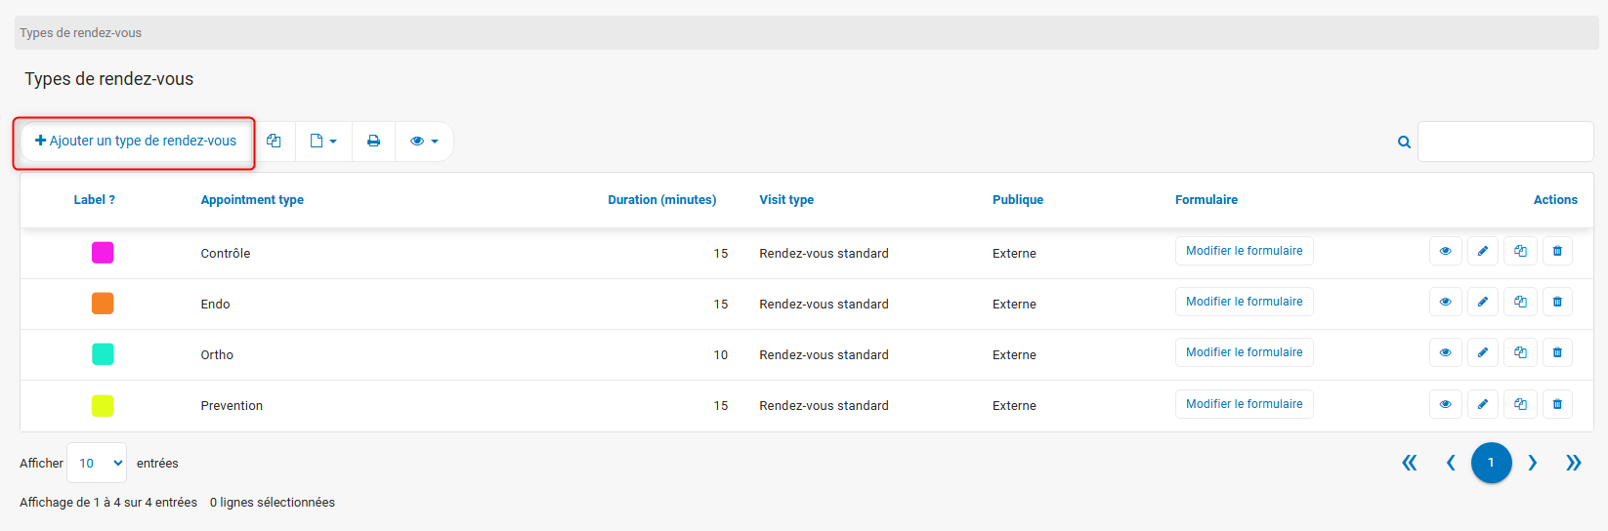The width and height of the screenshot is (1608, 531).
Task: Open the Afficher entries count dropdown
Action: (x=97, y=463)
